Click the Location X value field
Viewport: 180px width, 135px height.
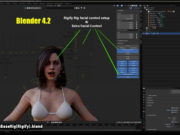coord(125,15)
